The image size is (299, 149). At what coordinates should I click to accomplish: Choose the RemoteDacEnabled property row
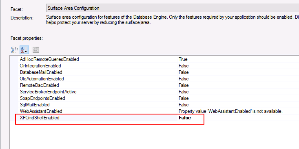tap(155, 85)
